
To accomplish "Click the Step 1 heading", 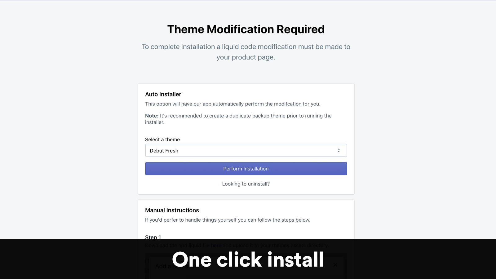I will [153, 237].
